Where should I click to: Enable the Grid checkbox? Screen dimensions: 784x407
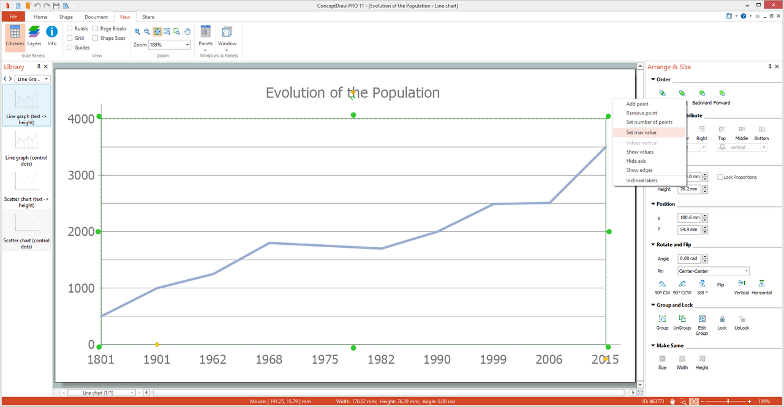(x=70, y=38)
